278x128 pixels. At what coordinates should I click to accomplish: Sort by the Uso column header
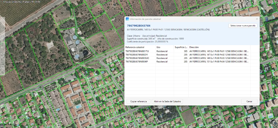click(x=164, y=47)
